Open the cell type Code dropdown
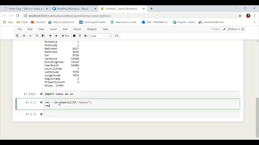 coord(100,36)
